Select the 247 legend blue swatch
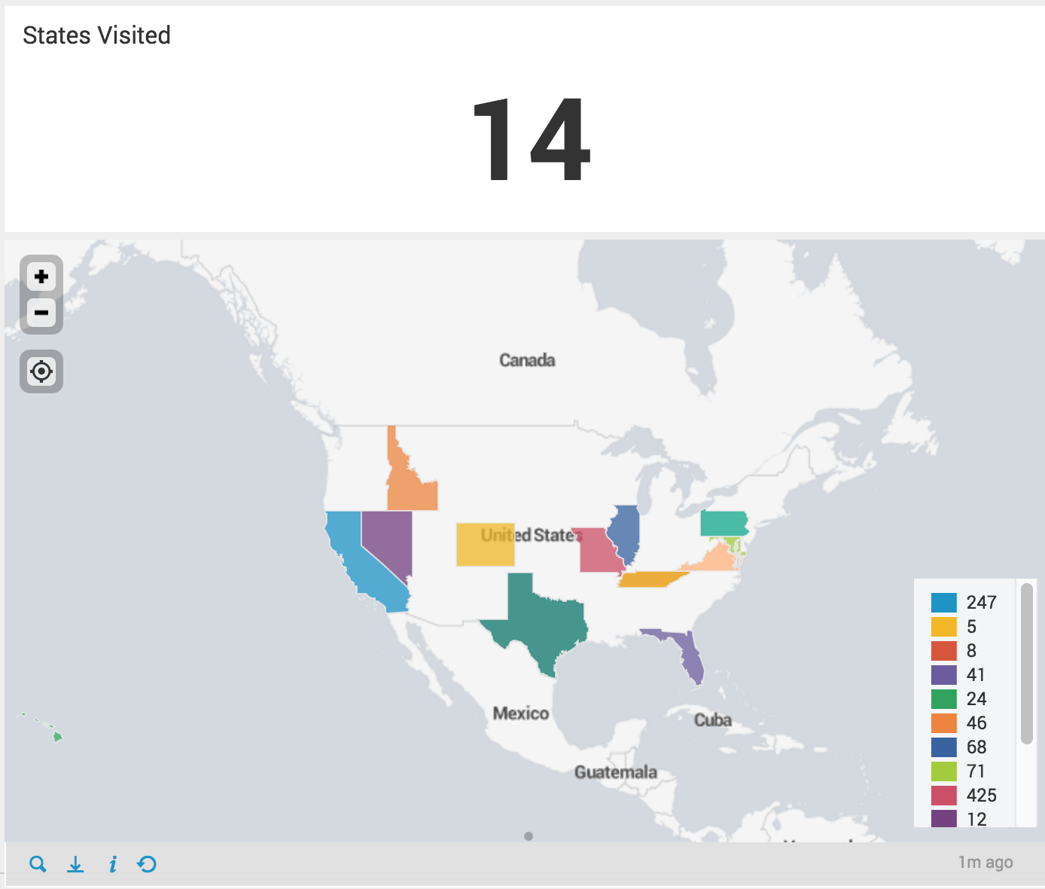 tap(944, 603)
